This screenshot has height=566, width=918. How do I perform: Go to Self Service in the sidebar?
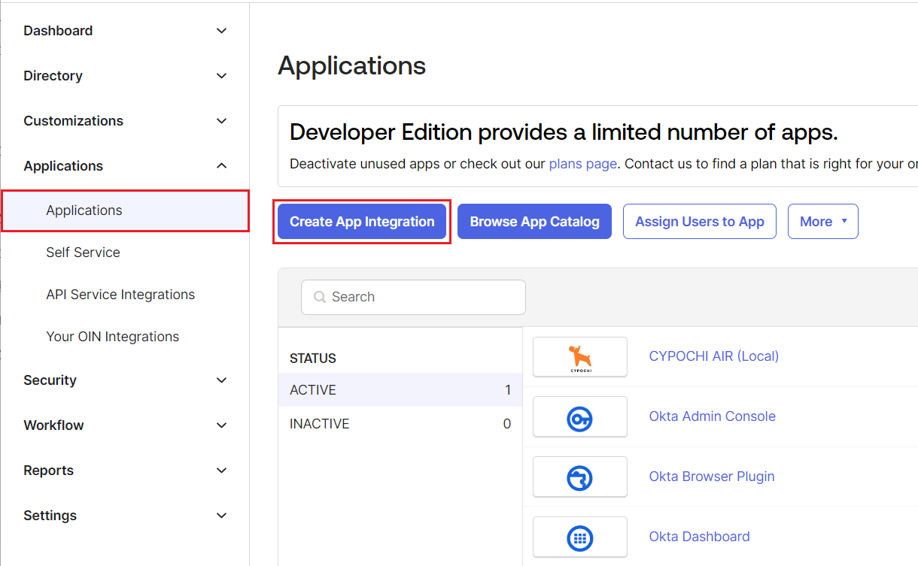[83, 253]
